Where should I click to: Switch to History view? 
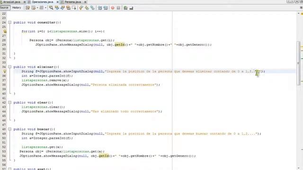click(17, 8)
